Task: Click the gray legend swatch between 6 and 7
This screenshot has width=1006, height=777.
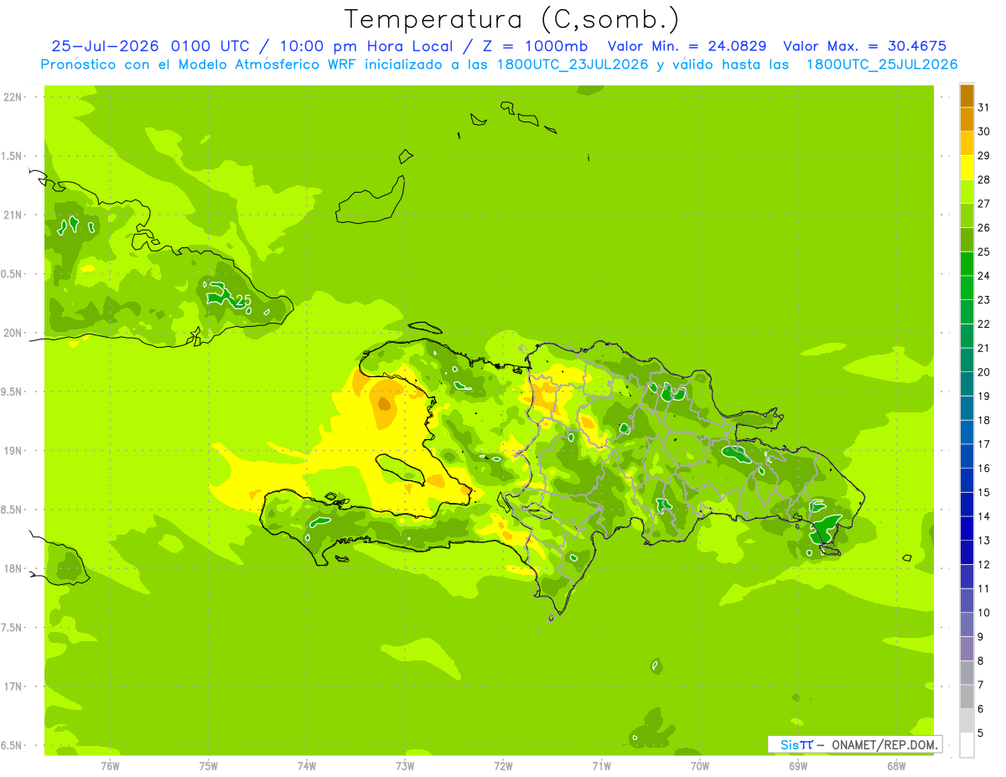Action: [x=967, y=697]
